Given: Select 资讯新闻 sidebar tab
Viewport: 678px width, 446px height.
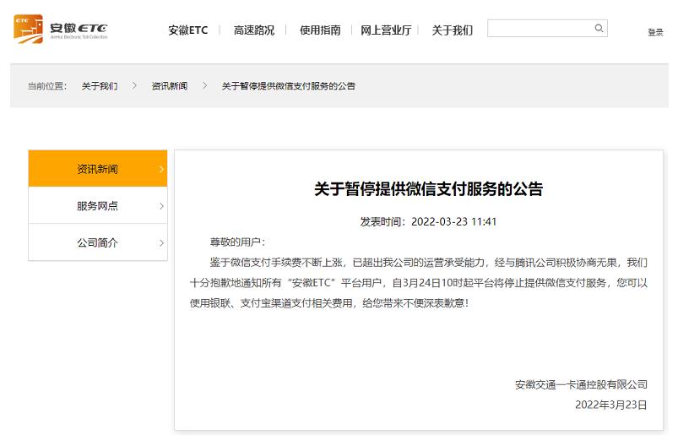Looking at the screenshot, I should click(98, 169).
